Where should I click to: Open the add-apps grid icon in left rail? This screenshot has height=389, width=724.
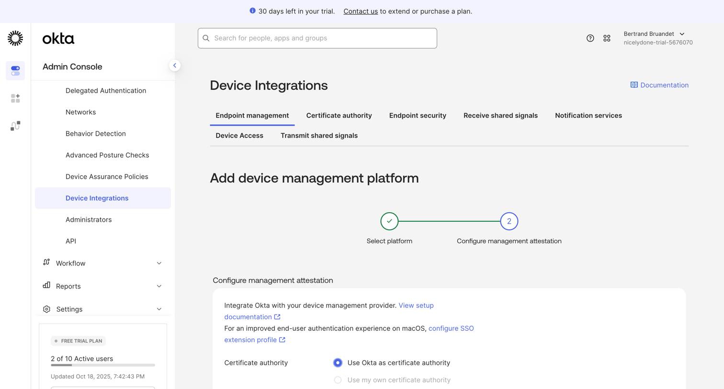click(15, 98)
